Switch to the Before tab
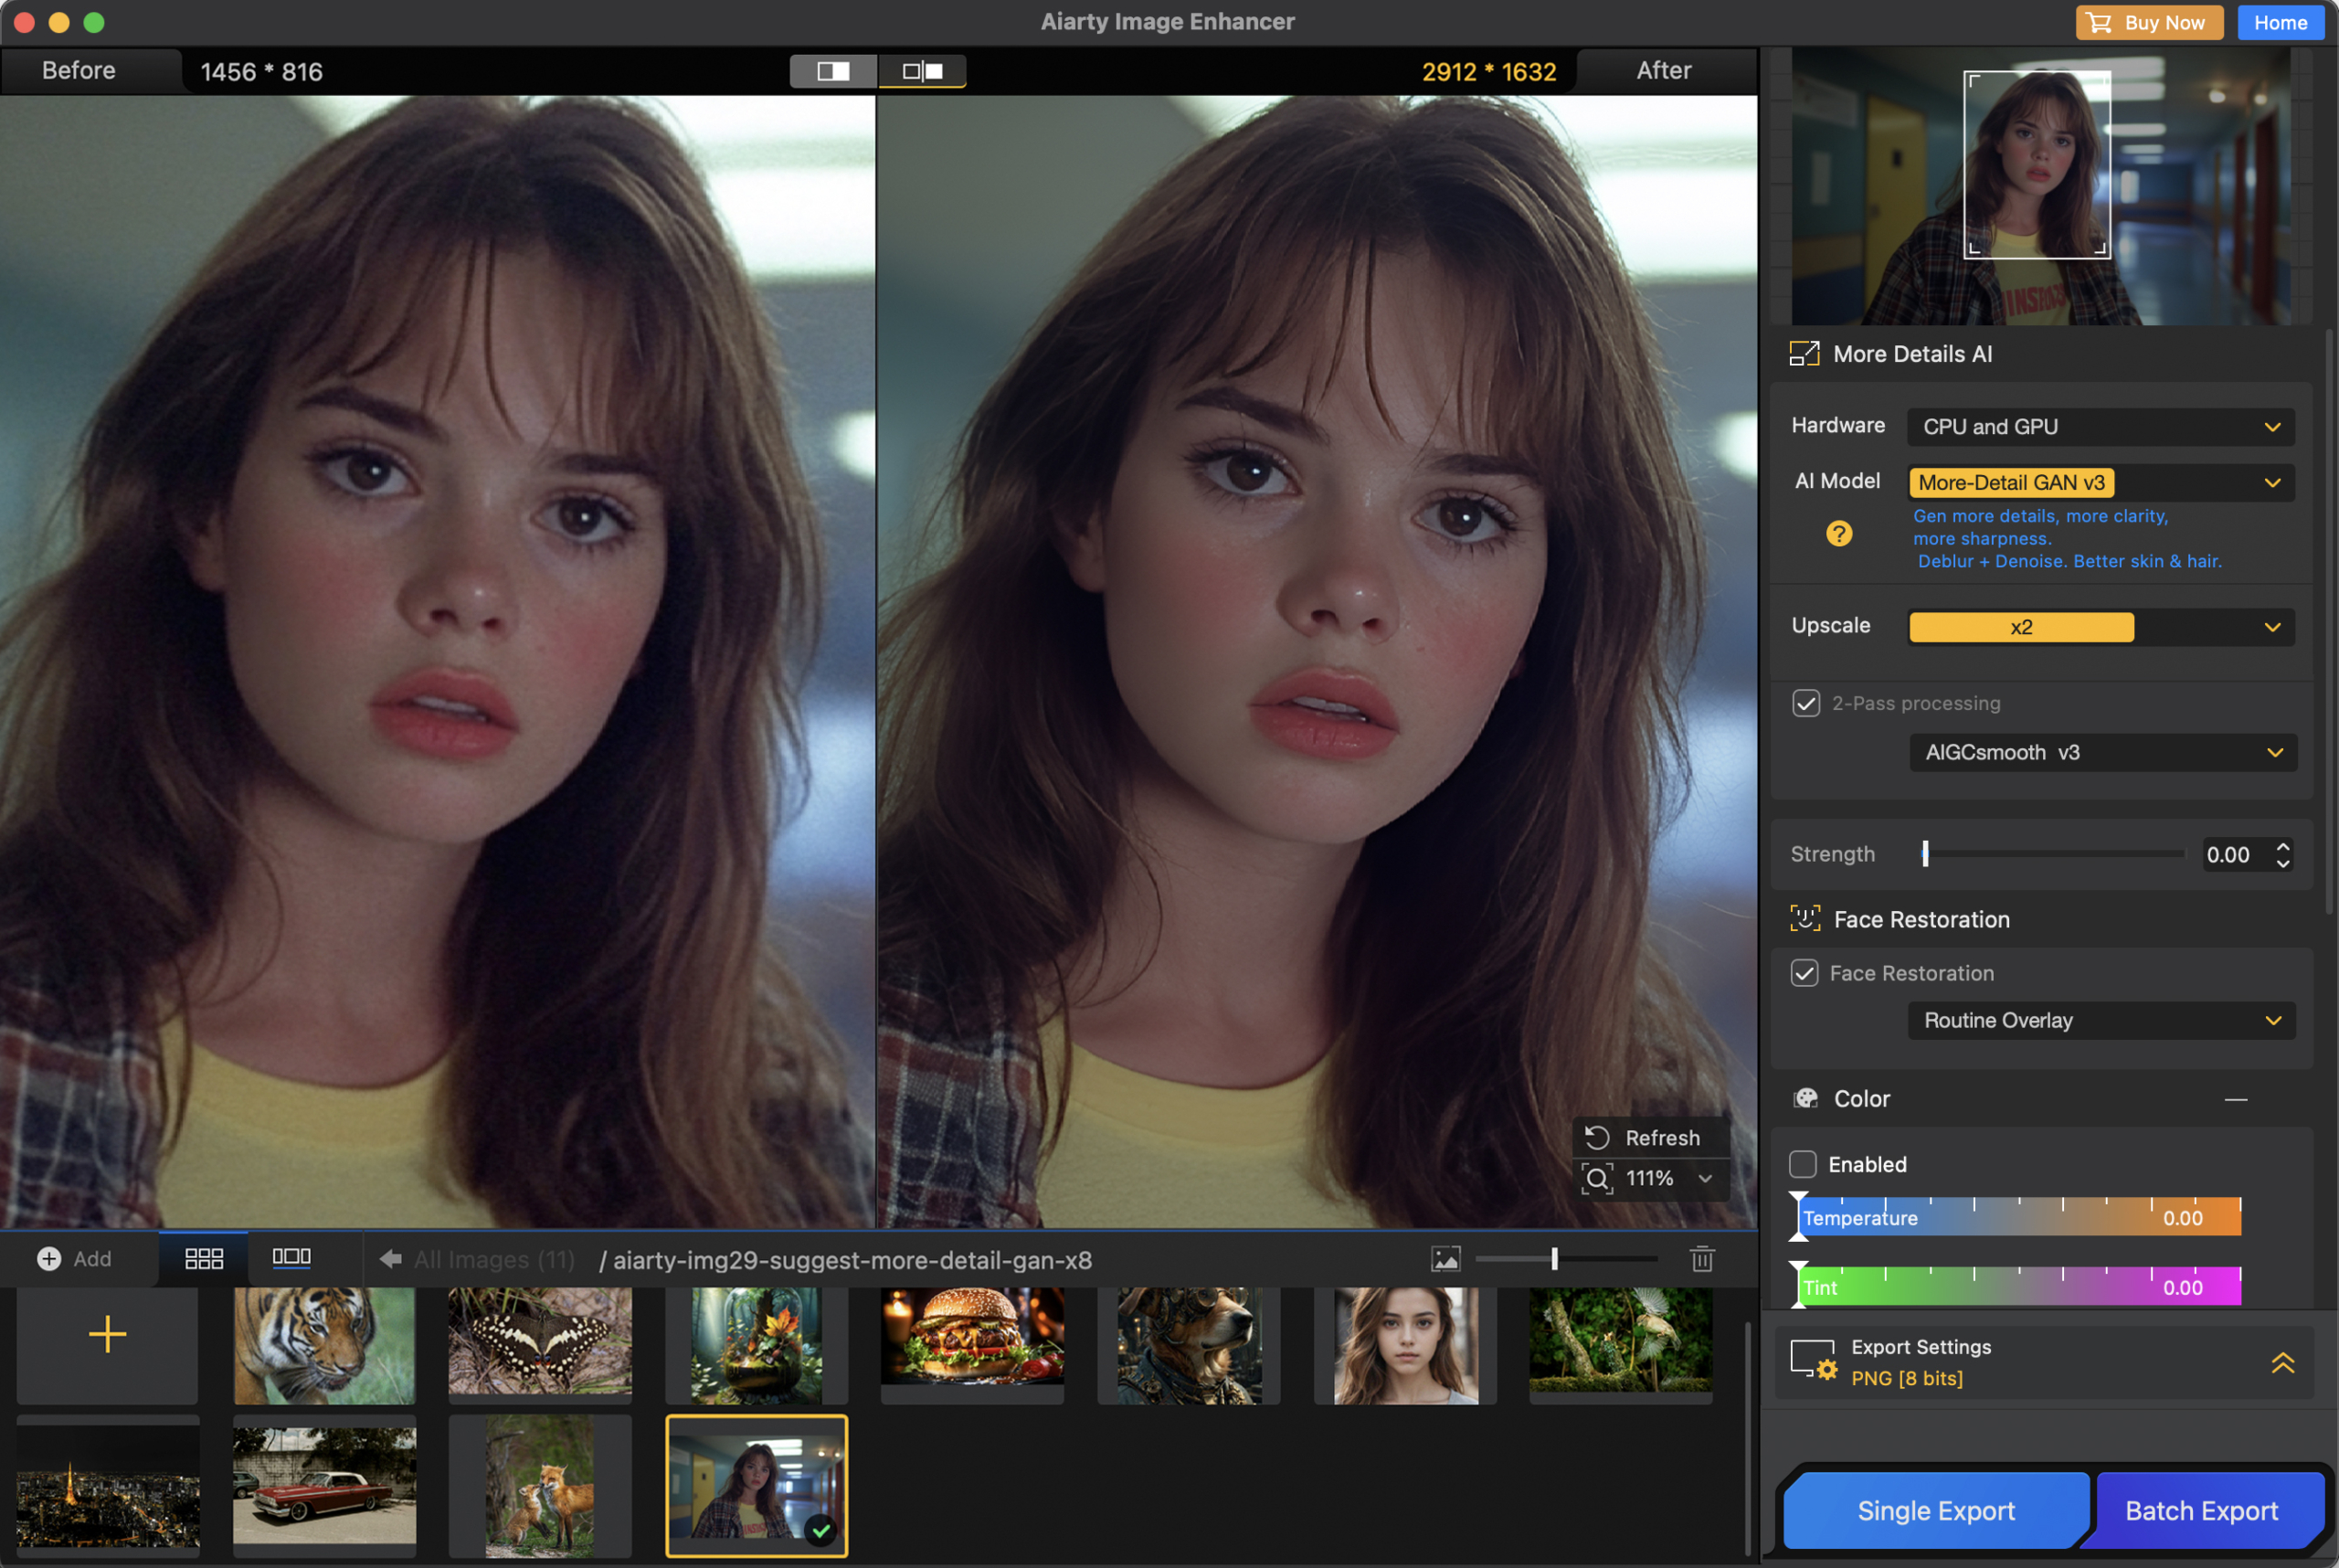 click(x=78, y=70)
